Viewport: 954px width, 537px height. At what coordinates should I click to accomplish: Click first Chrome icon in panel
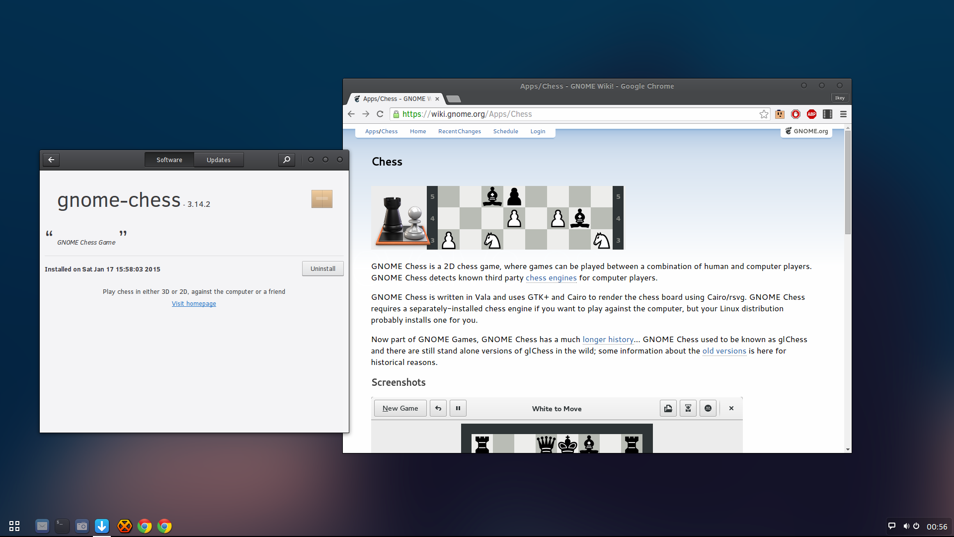[145, 526]
